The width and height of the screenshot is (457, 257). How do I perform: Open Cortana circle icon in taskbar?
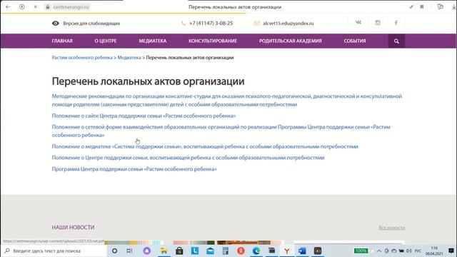pos(114,251)
